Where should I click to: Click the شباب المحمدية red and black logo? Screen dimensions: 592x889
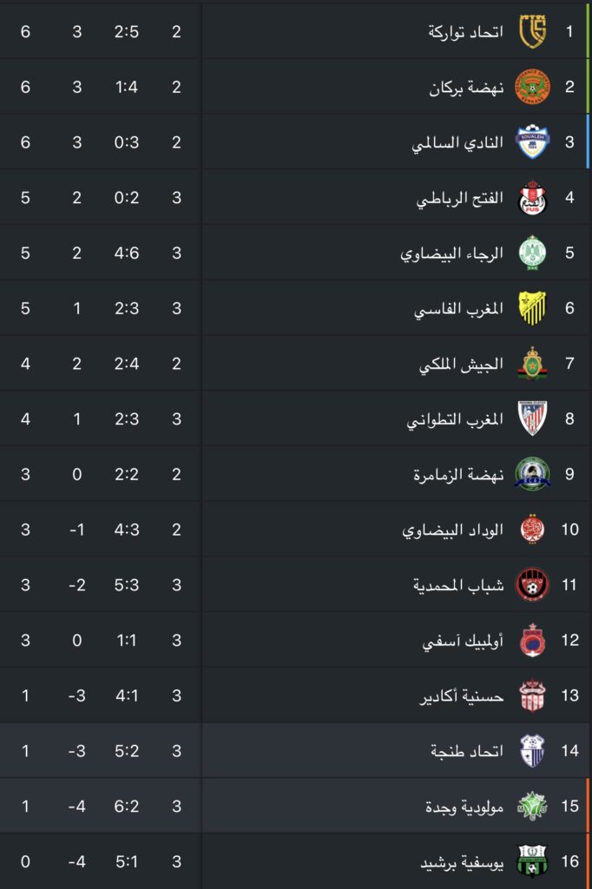532,584
